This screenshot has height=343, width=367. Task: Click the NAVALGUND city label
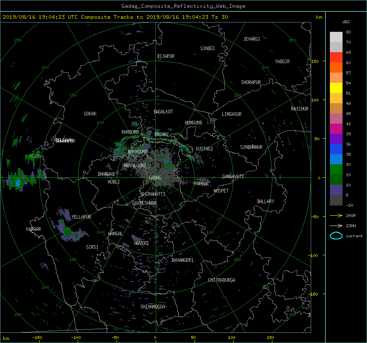coord(135,166)
